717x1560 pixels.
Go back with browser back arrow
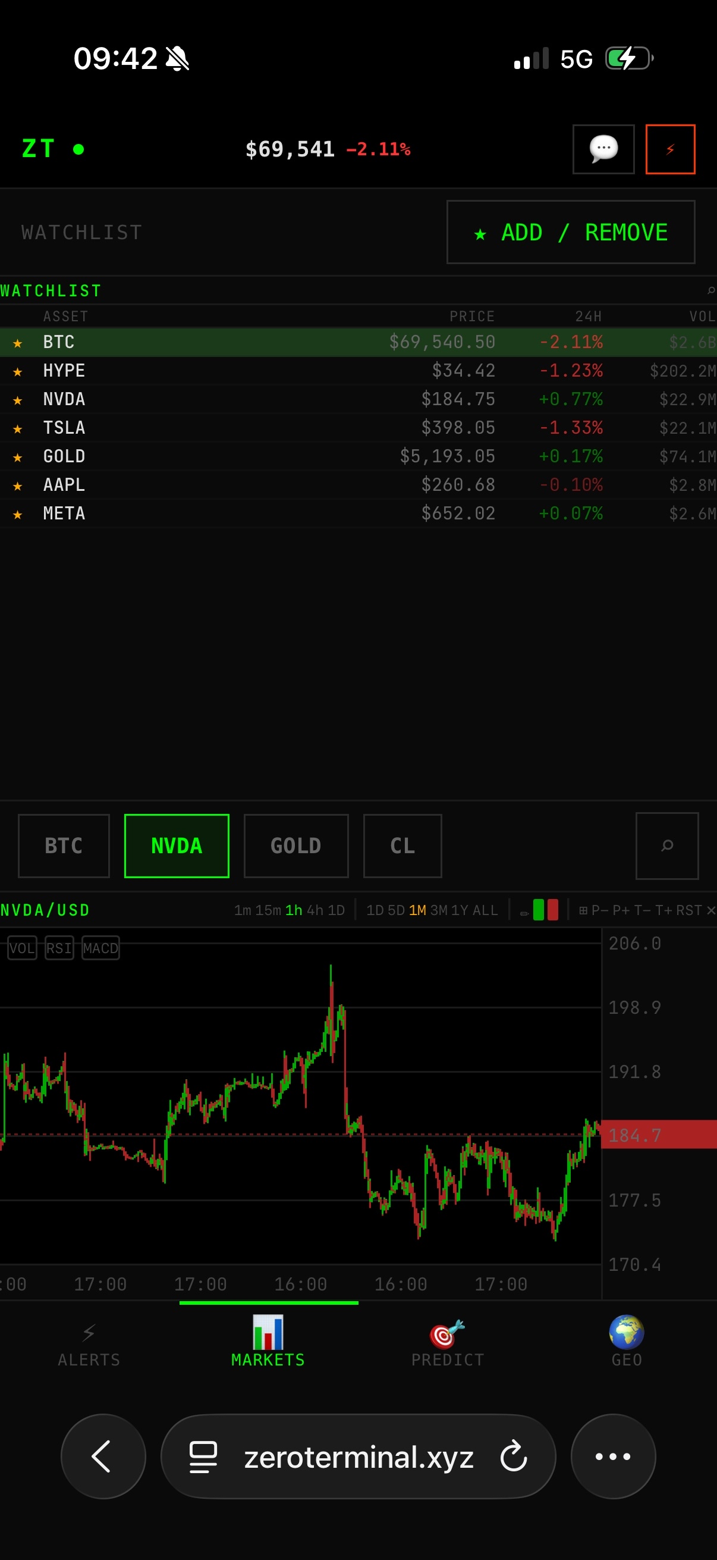pos(103,1456)
